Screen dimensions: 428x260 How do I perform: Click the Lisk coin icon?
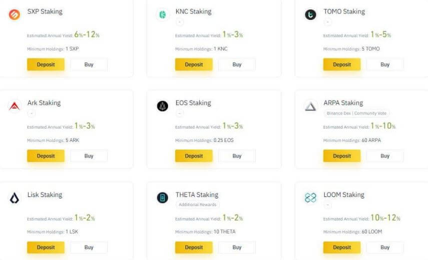click(15, 198)
